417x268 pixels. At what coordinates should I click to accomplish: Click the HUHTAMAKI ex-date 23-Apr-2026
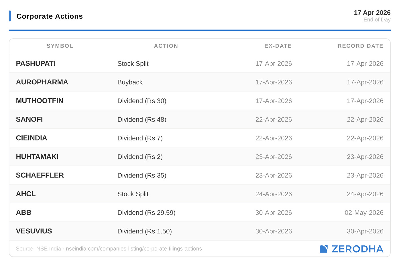click(x=274, y=157)
